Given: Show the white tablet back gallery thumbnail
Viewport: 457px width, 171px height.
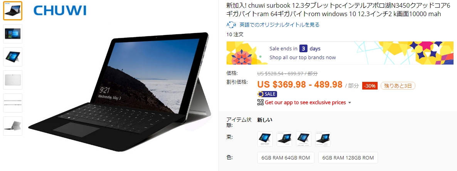Looking at the screenshot, I should [13, 80].
